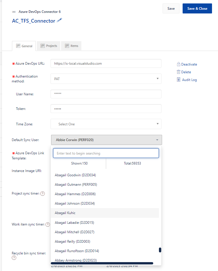Select Abagail Gutmann (PERF005)
The height and width of the screenshot is (271, 218).
point(105,185)
